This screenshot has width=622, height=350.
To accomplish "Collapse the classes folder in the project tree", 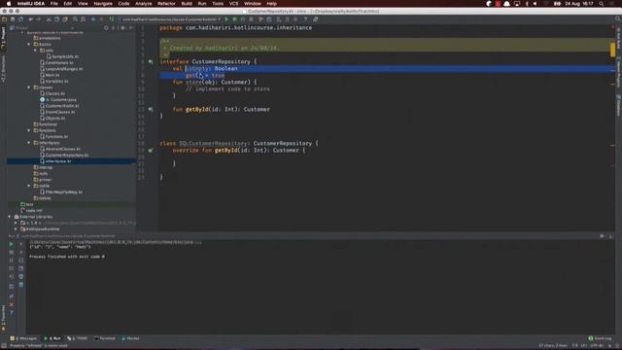I will click(x=29, y=87).
